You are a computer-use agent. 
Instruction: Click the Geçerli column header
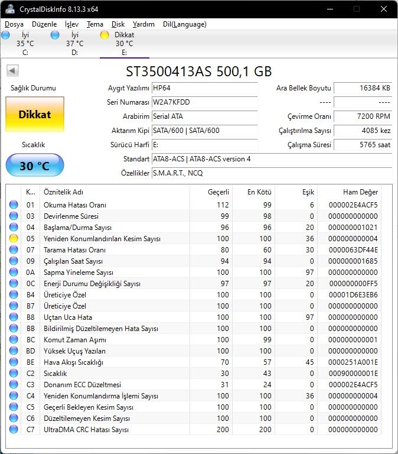[x=211, y=192]
